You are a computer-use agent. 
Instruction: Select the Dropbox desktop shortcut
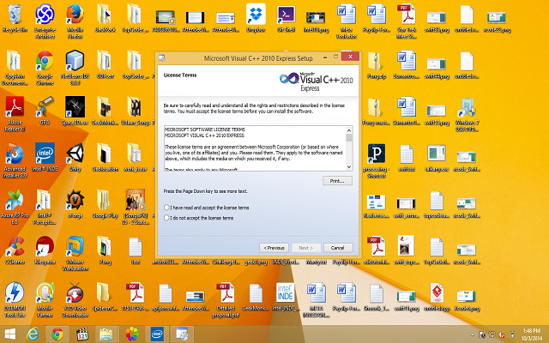click(256, 18)
